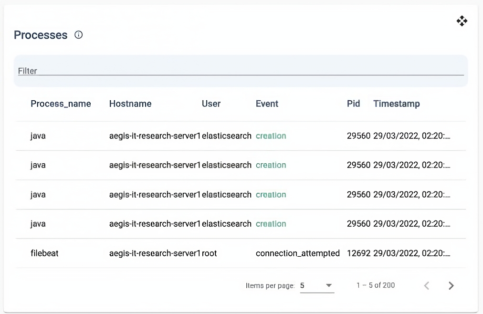Click timestamp in the fourth java row
Viewport: 483px width, 314px height.
tap(411, 224)
